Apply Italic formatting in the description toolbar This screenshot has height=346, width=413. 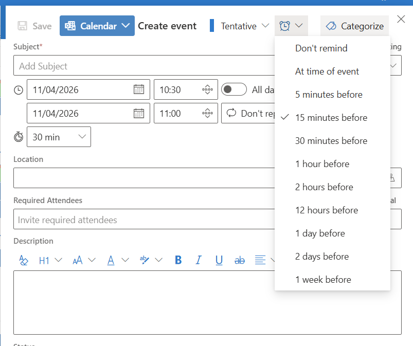click(199, 260)
